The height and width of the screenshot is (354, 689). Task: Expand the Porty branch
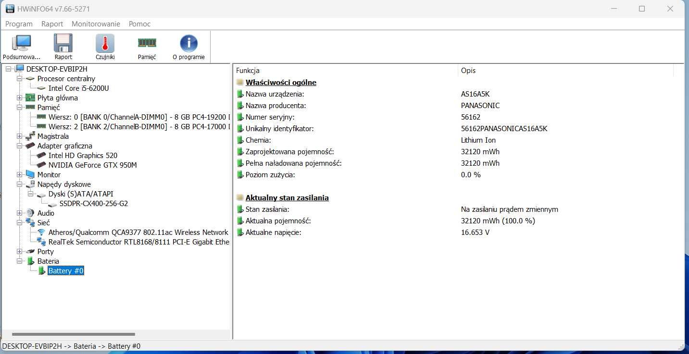pyautogui.click(x=20, y=252)
